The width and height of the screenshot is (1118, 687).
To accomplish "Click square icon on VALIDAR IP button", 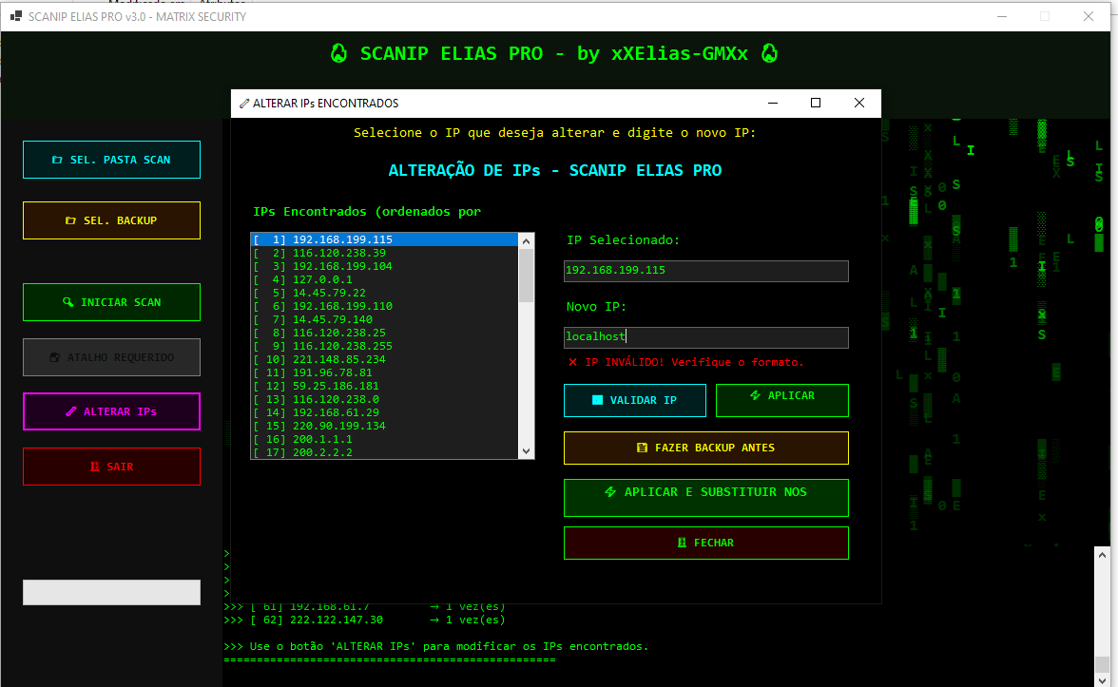I will 597,400.
